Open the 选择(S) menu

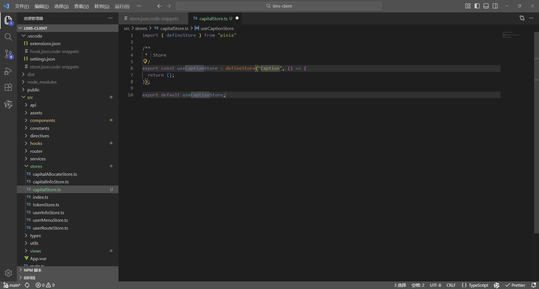click(x=61, y=6)
